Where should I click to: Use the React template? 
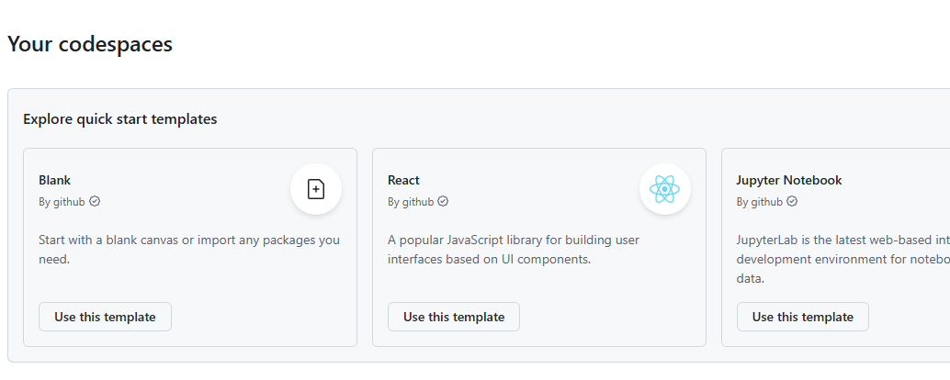[454, 317]
